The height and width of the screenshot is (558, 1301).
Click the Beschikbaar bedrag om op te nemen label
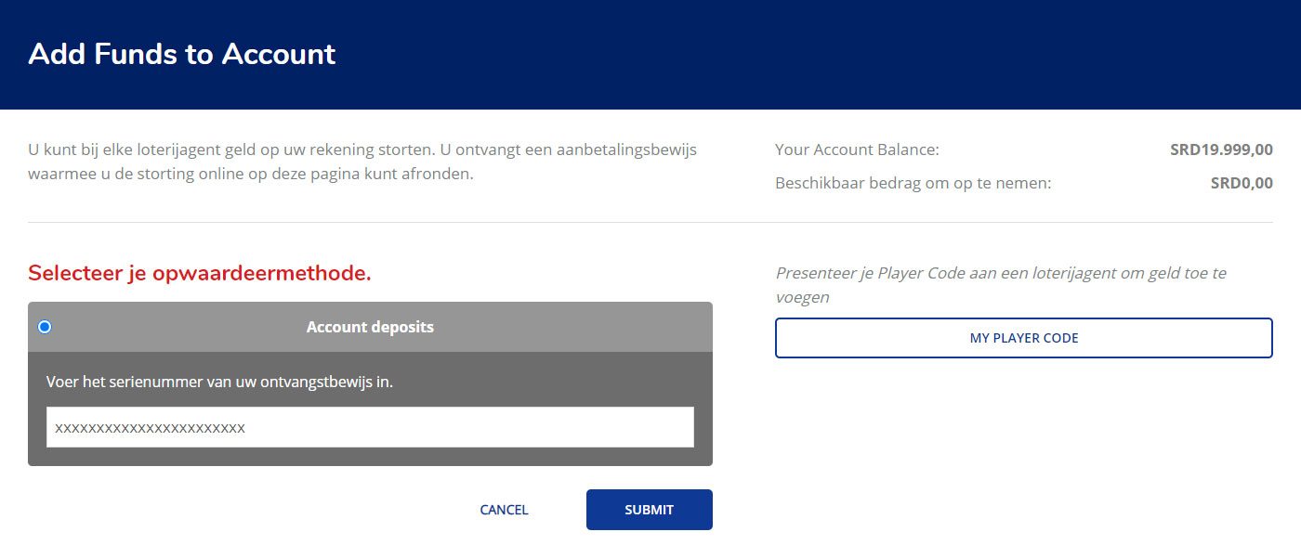coord(913,183)
